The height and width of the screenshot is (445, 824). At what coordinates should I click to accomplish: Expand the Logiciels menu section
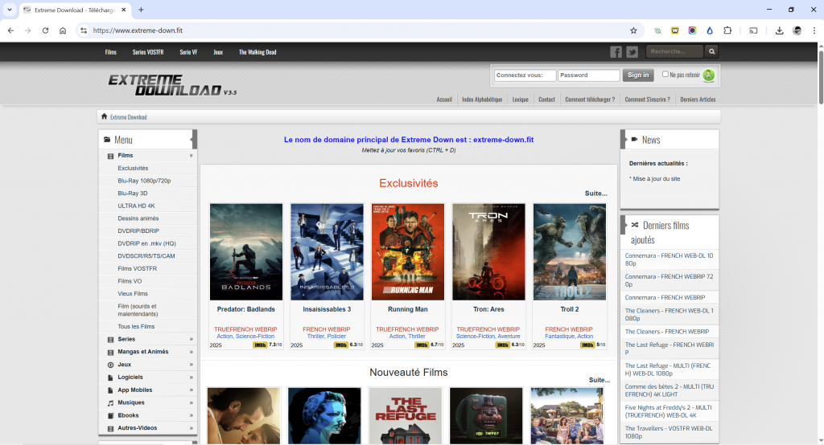point(192,378)
